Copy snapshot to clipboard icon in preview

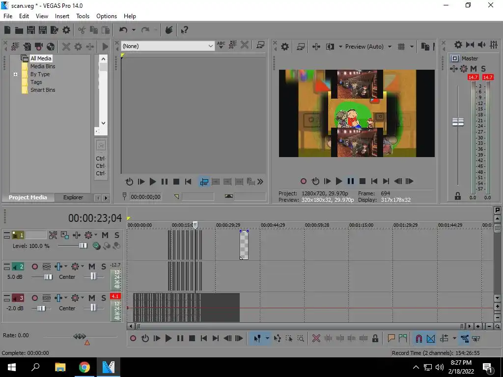click(425, 47)
